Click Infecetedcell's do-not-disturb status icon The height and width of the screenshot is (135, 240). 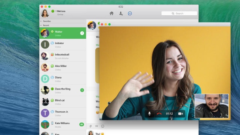pos(52,54)
